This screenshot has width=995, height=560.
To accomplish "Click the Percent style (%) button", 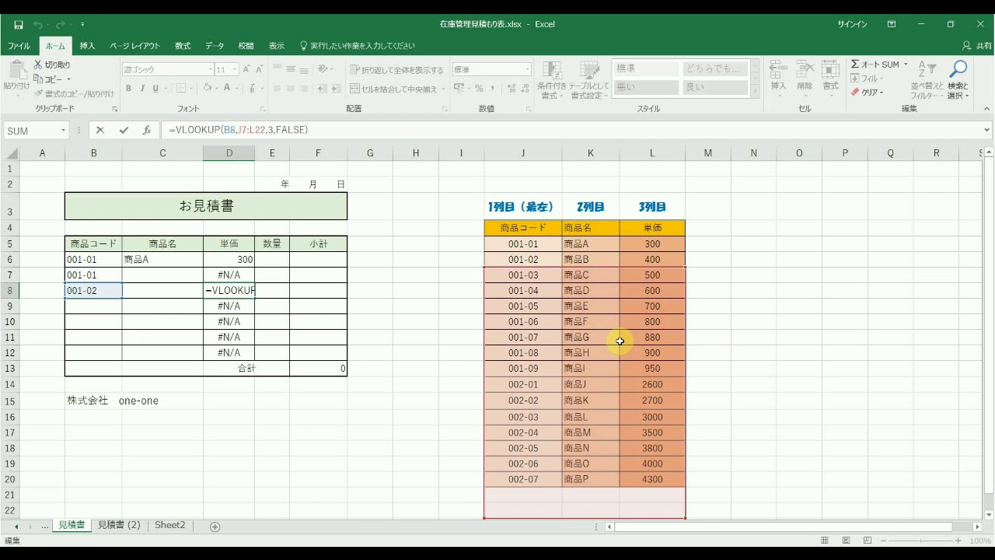I will (x=479, y=89).
